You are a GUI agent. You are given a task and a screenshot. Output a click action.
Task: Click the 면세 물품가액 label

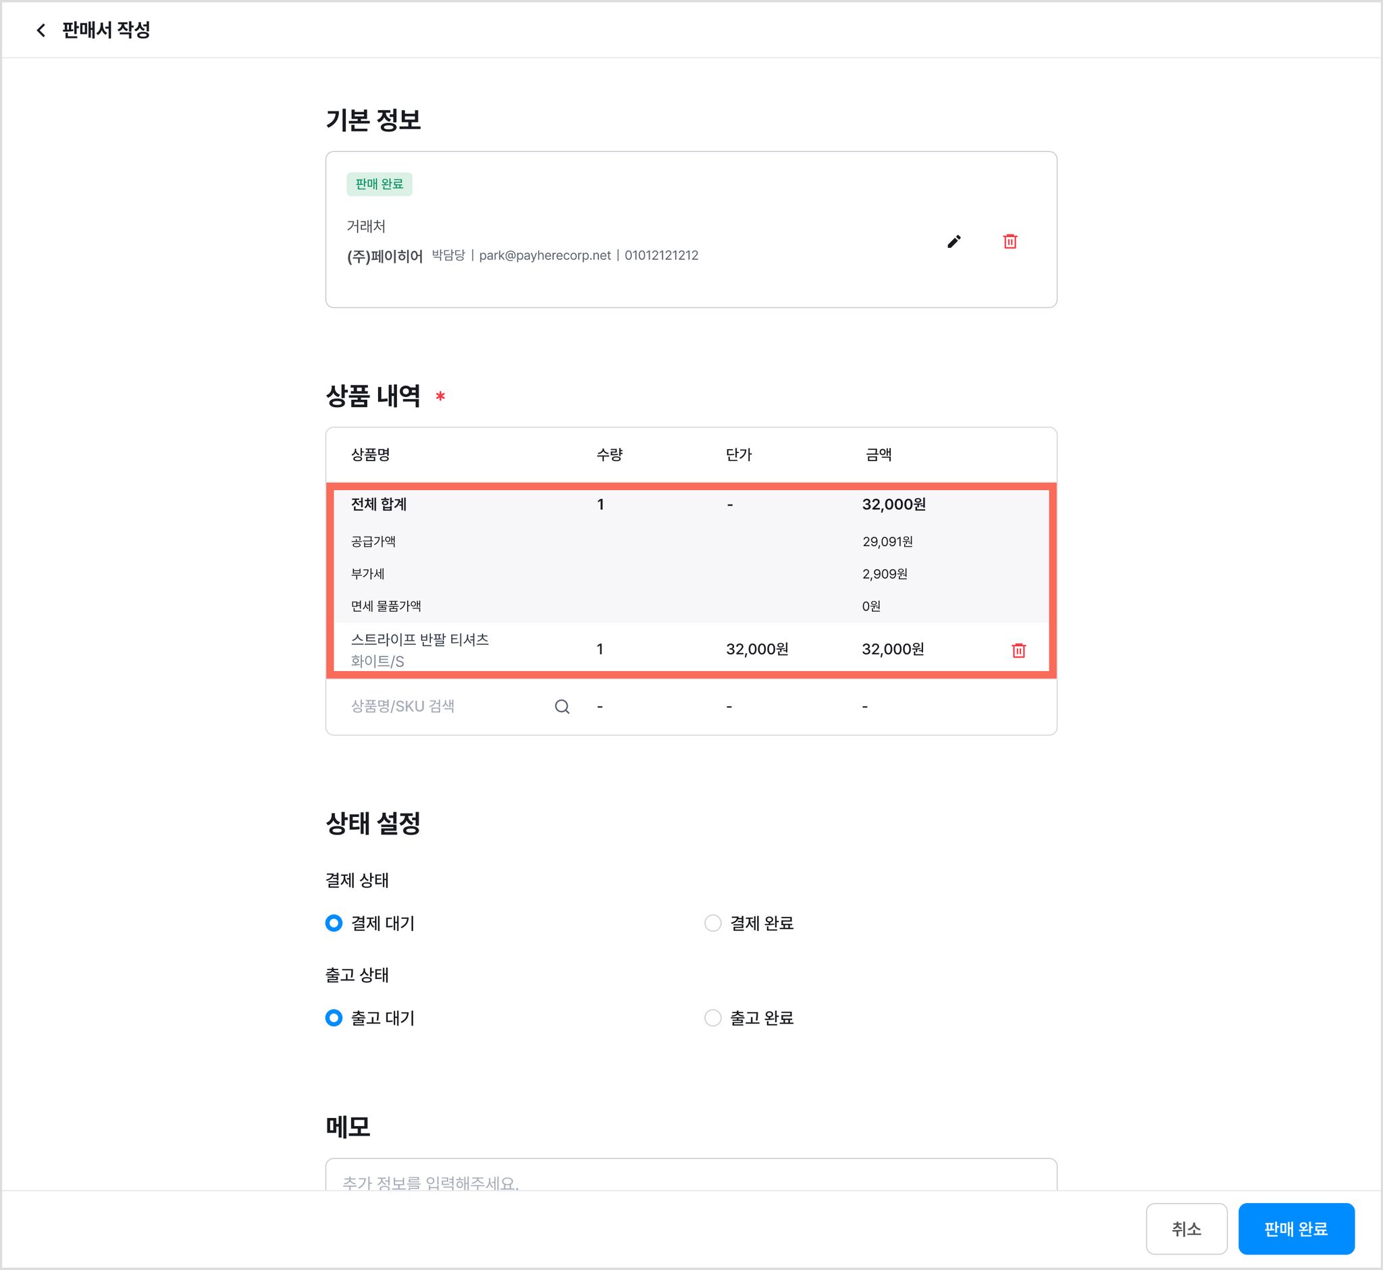tap(386, 606)
